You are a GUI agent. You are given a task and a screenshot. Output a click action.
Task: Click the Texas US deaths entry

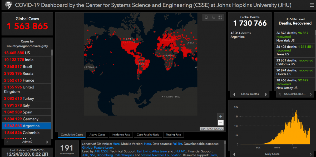point(294,50)
